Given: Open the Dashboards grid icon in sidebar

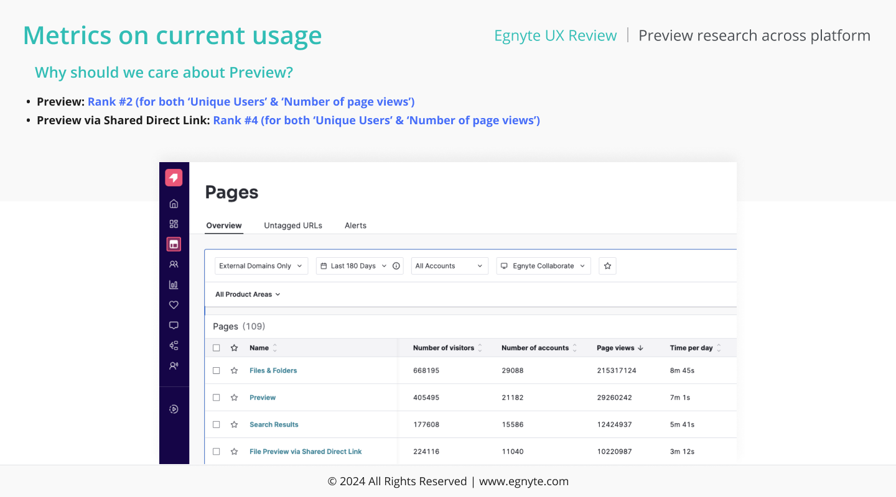Looking at the screenshot, I should (x=174, y=224).
